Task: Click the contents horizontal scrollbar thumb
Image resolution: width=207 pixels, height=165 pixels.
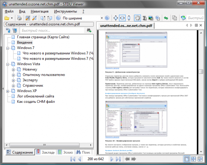Action: (44, 145)
